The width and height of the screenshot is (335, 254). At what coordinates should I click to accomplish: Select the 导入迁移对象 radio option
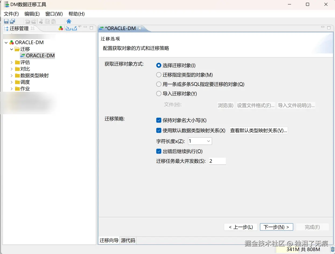click(x=159, y=94)
